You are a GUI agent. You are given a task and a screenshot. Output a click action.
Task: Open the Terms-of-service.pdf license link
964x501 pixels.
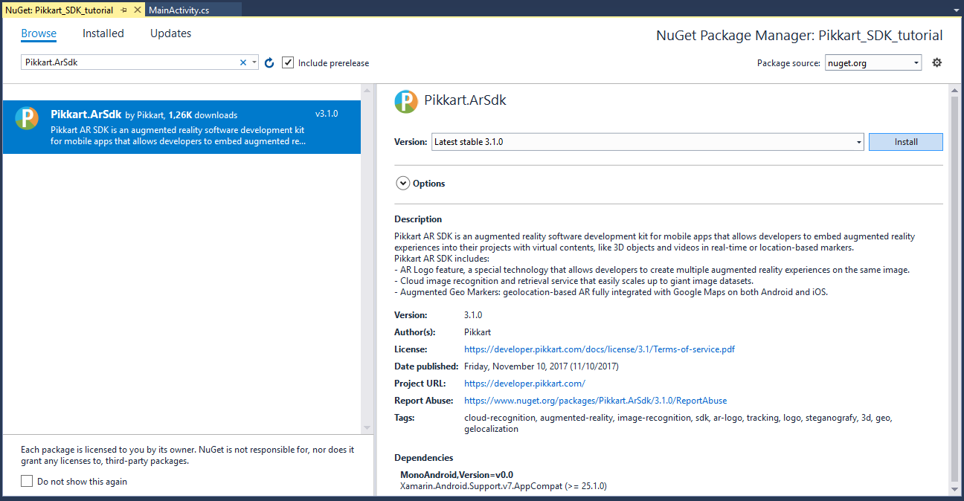click(600, 349)
